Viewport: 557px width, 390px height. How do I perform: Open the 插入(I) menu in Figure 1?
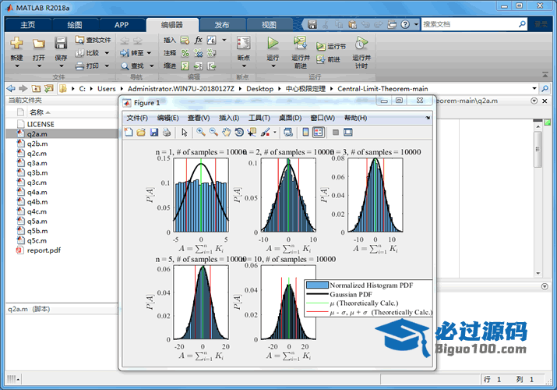[229, 118]
